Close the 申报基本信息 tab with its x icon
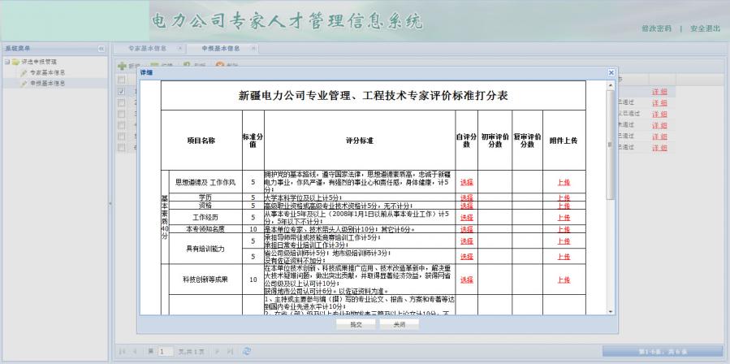 [253, 49]
